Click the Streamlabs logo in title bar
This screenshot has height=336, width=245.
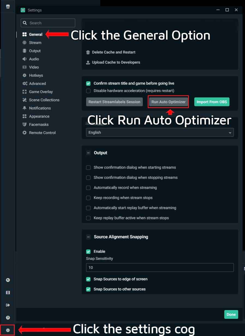23,10
